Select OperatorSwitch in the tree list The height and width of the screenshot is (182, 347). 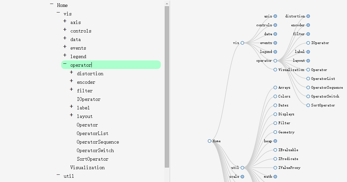pos(95,150)
